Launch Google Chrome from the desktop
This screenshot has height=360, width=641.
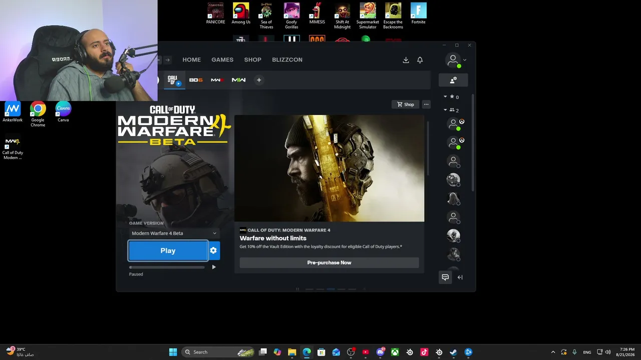point(38,114)
